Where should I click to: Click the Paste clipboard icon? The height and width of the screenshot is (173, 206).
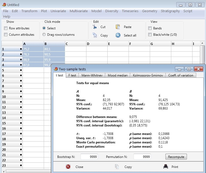(x=118, y=27)
